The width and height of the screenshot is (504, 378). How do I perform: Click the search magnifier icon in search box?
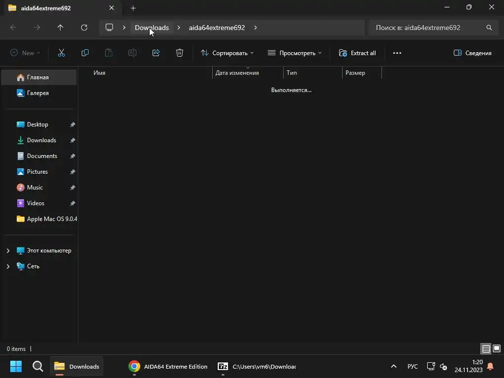489,28
